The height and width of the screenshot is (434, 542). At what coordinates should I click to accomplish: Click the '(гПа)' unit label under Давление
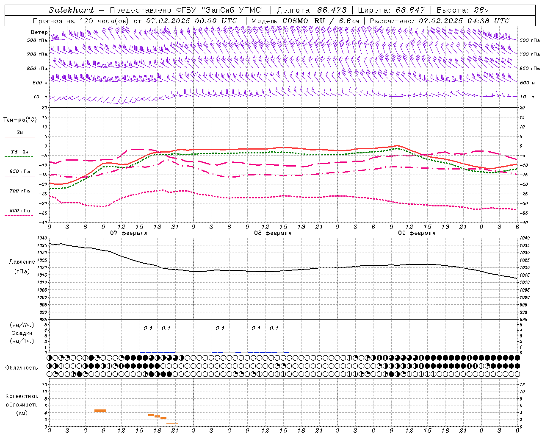[22, 271]
